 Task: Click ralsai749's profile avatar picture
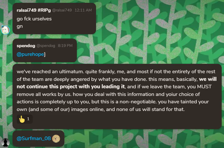[5, 30]
